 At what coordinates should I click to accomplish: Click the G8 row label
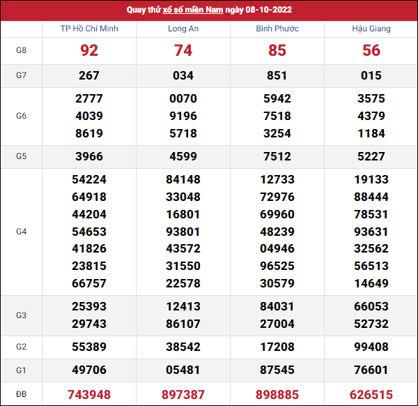[21, 51]
